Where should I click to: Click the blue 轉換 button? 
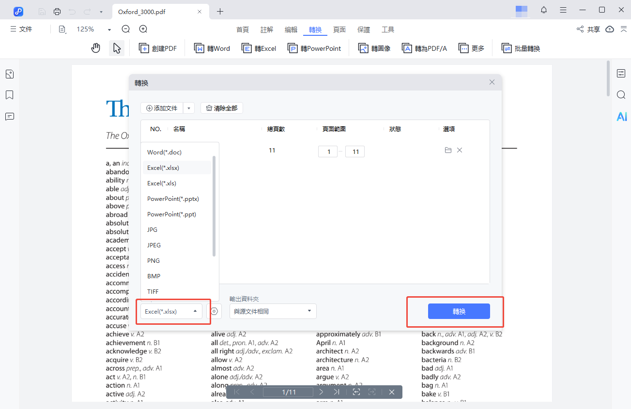tap(459, 311)
